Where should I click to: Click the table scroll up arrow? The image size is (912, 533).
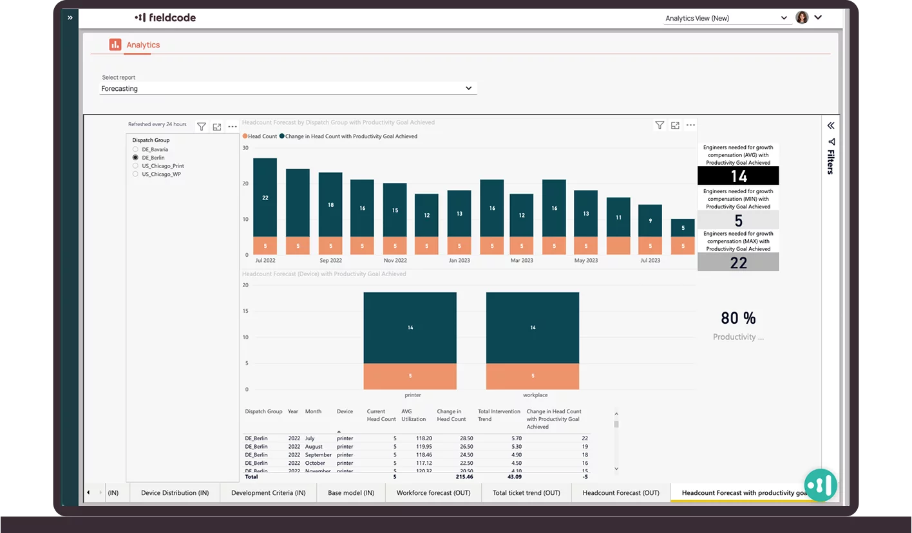pyautogui.click(x=616, y=415)
